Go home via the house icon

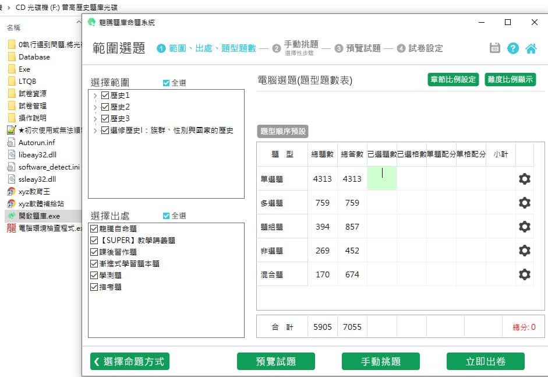coord(531,48)
